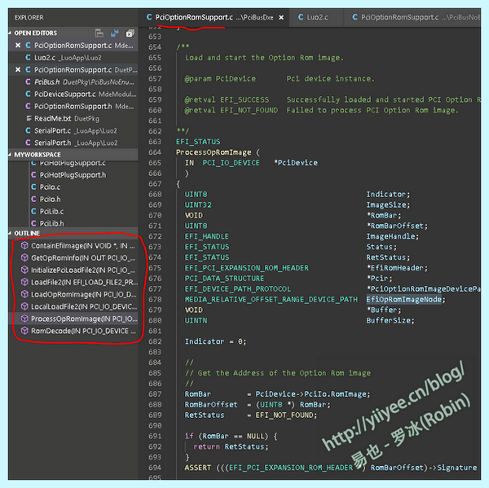The height and width of the screenshot is (488, 489).
Task: Open Luo2.c from Open Editors list
Action: (x=73, y=58)
